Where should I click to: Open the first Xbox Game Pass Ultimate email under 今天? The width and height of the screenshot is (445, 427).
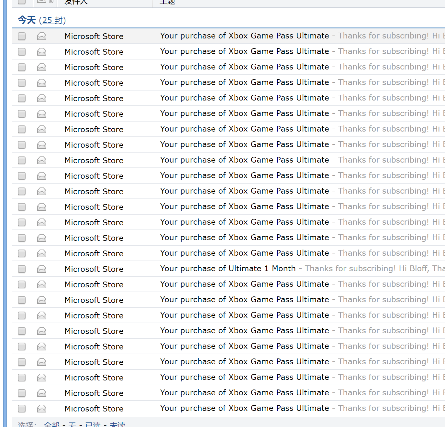[244, 36]
